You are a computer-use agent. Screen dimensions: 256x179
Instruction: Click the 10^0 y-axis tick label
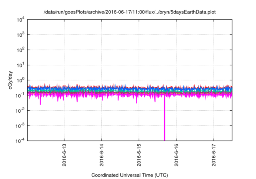[20, 80]
